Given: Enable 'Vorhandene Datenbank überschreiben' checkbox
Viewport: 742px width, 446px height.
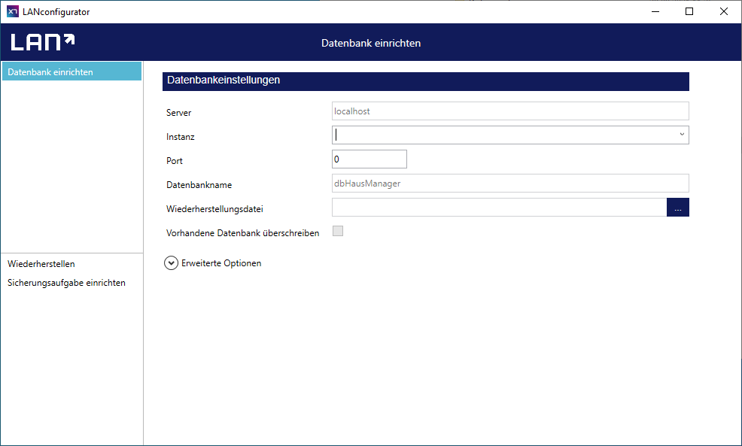Looking at the screenshot, I should [338, 232].
